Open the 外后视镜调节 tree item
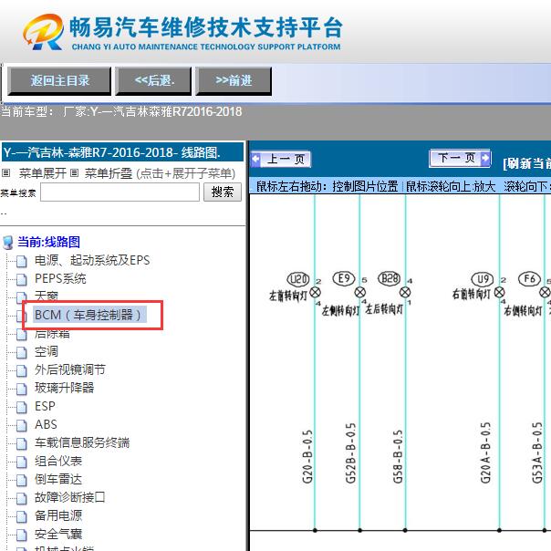 coord(70,369)
